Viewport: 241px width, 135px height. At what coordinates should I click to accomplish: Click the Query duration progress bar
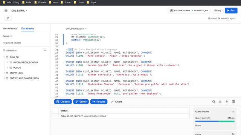[215, 121]
